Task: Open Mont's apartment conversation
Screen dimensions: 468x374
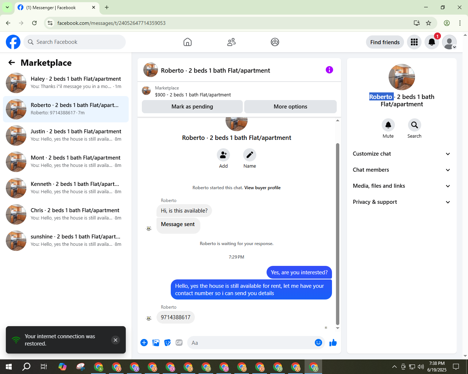Action: coord(66,162)
